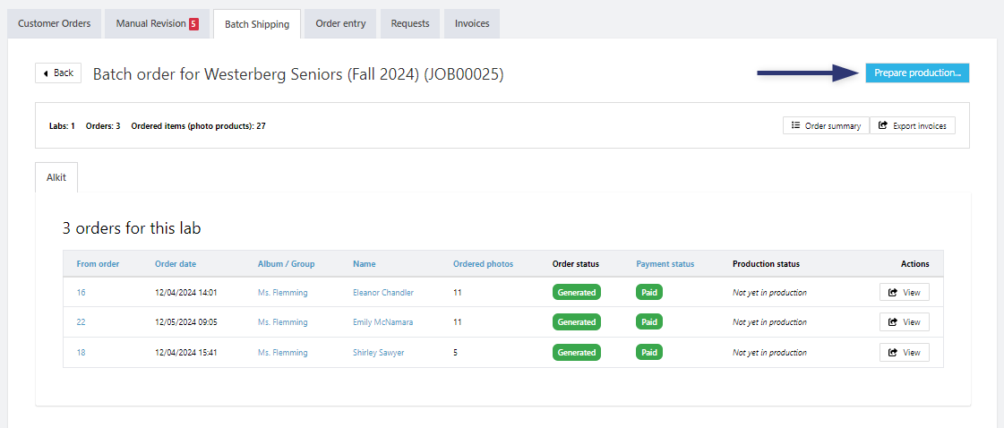Click Not yet in production for order 16
The width and height of the screenshot is (1004, 428).
pyautogui.click(x=769, y=293)
